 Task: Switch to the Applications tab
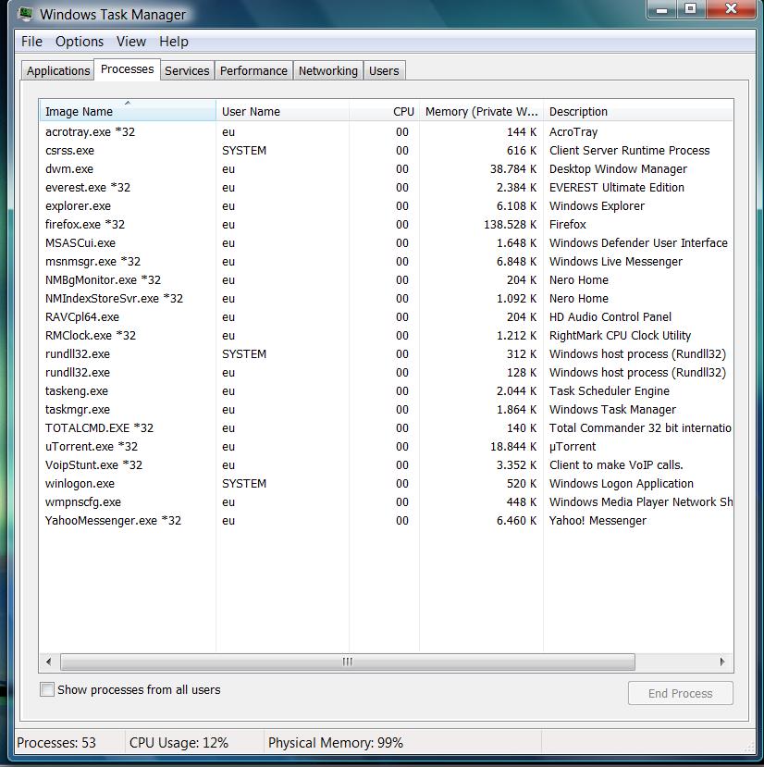(58, 71)
